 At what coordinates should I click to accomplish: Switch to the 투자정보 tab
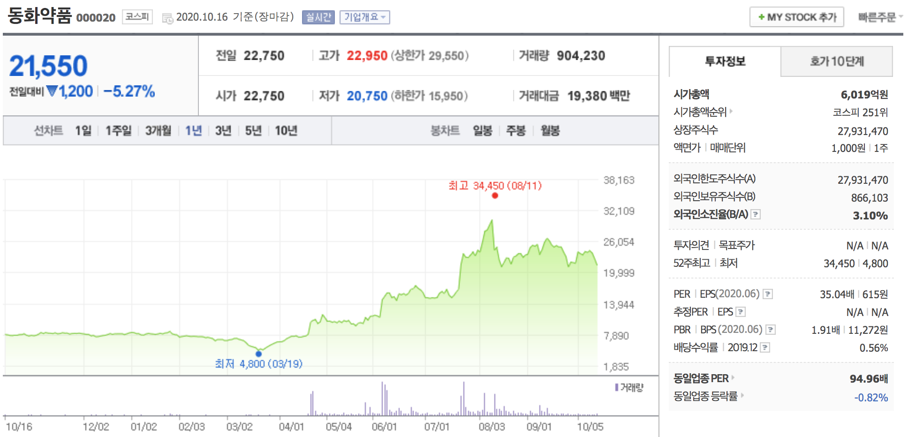(725, 61)
